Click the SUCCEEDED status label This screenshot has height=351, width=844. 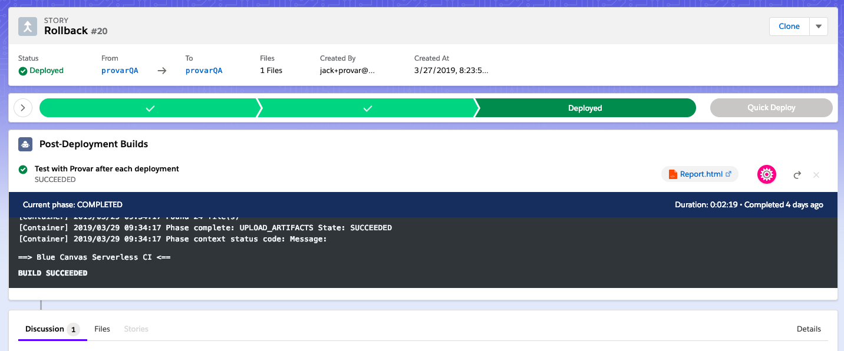click(55, 180)
